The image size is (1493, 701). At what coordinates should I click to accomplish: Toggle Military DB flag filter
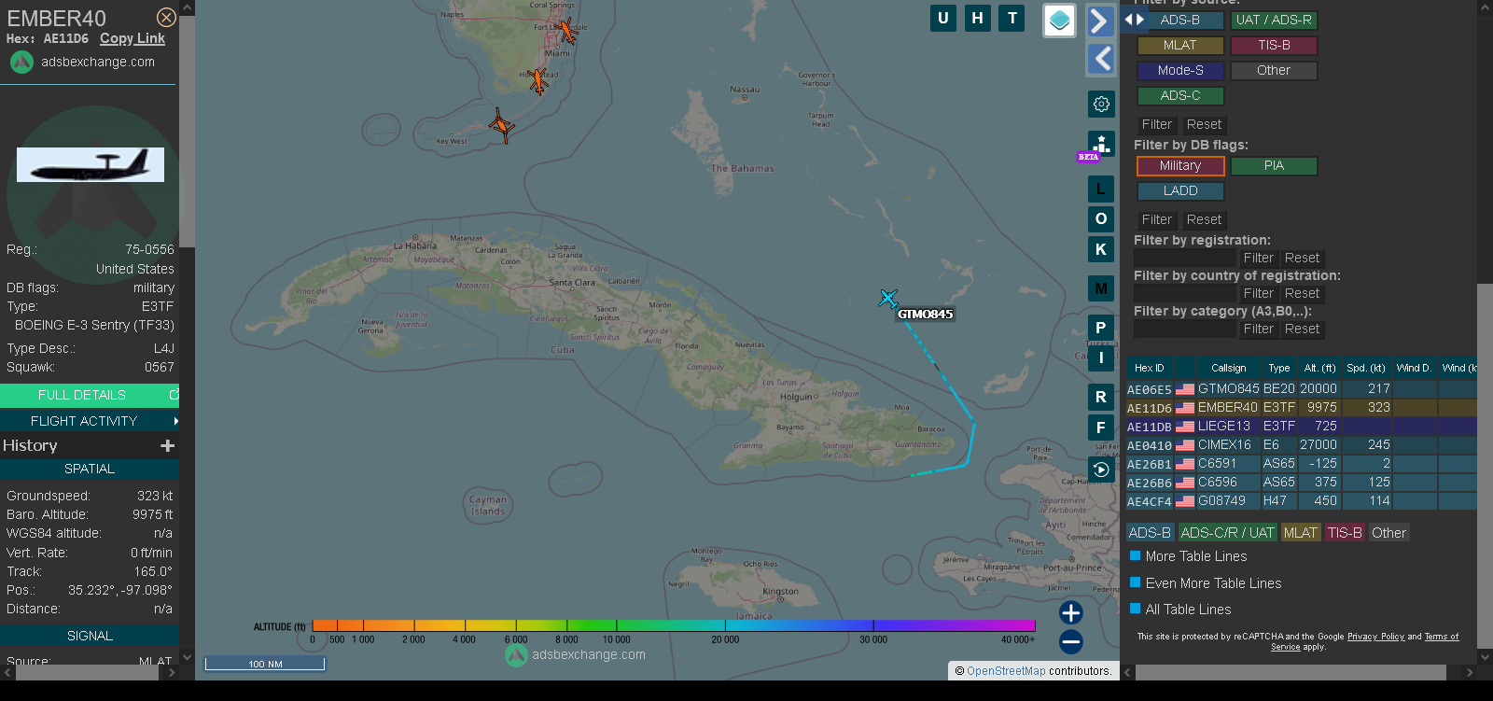(x=1180, y=165)
